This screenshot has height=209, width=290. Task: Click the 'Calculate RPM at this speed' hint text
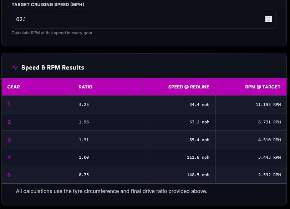coord(52,33)
